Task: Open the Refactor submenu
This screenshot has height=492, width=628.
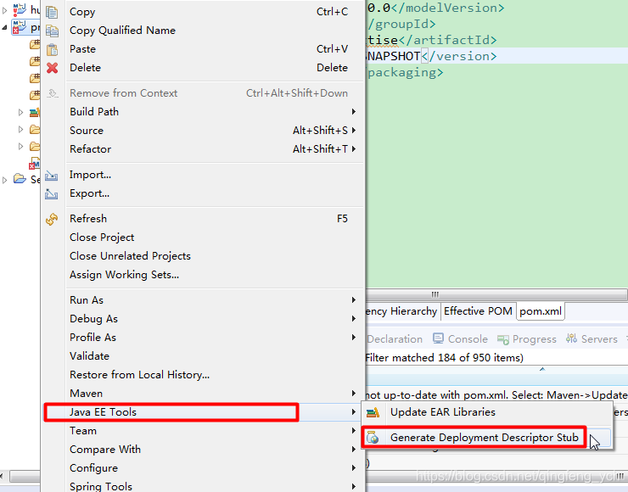Action: click(204, 149)
